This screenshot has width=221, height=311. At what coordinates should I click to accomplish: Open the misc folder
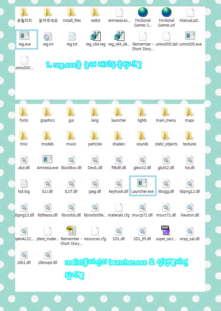[x=24, y=136]
